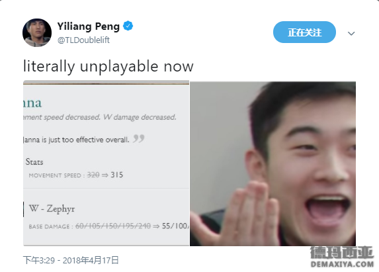The height and width of the screenshot is (272, 379).
Task: Click the Stats heading in patch notes
Action: coord(34,161)
